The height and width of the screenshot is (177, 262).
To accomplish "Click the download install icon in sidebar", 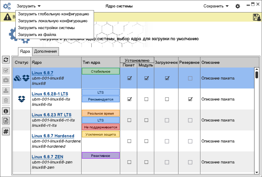I will pyautogui.click(x=6, y=91).
